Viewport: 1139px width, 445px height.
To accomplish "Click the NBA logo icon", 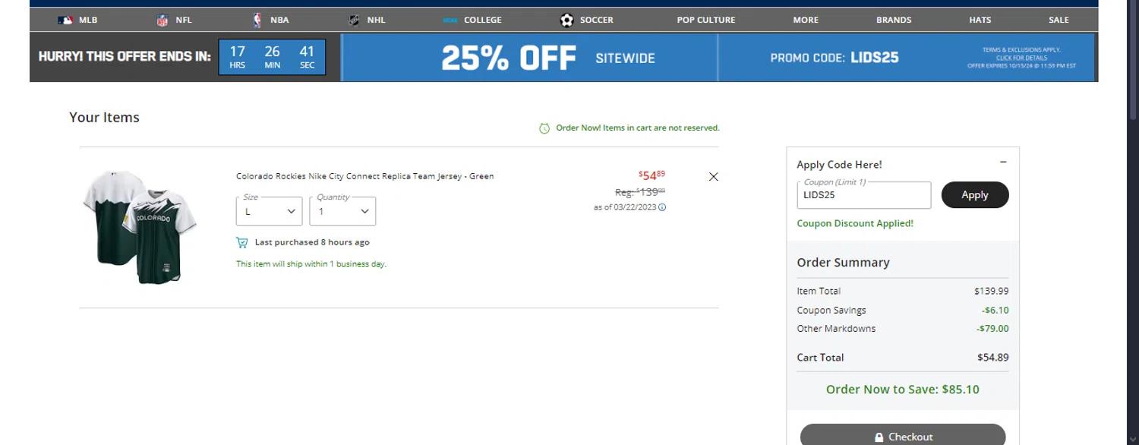I will 257,21.
